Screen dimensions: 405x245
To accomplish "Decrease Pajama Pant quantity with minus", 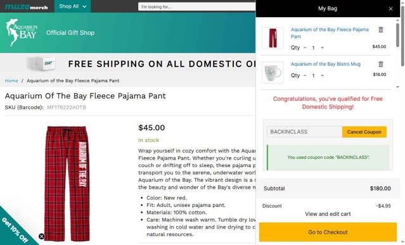I will 305,47.
